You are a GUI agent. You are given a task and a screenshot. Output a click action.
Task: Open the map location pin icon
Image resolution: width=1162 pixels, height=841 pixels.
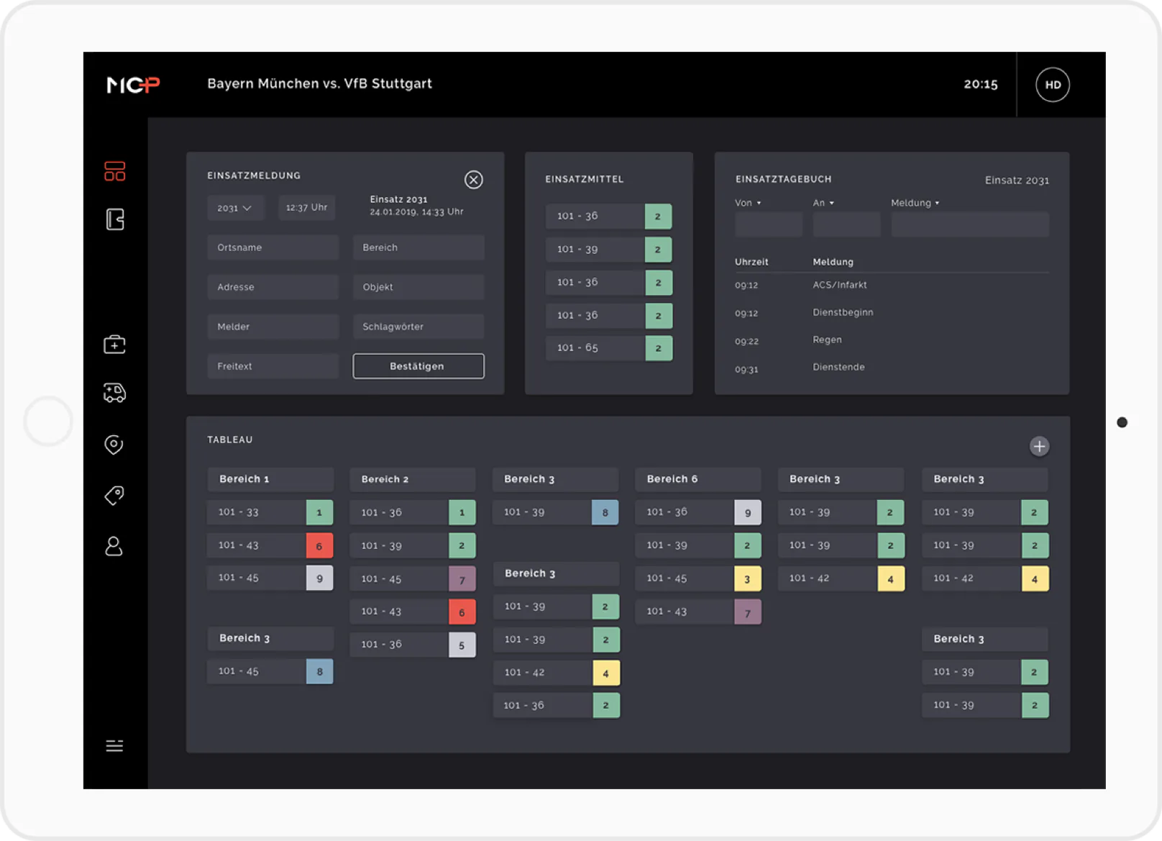pyautogui.click(x=114, y=445)
